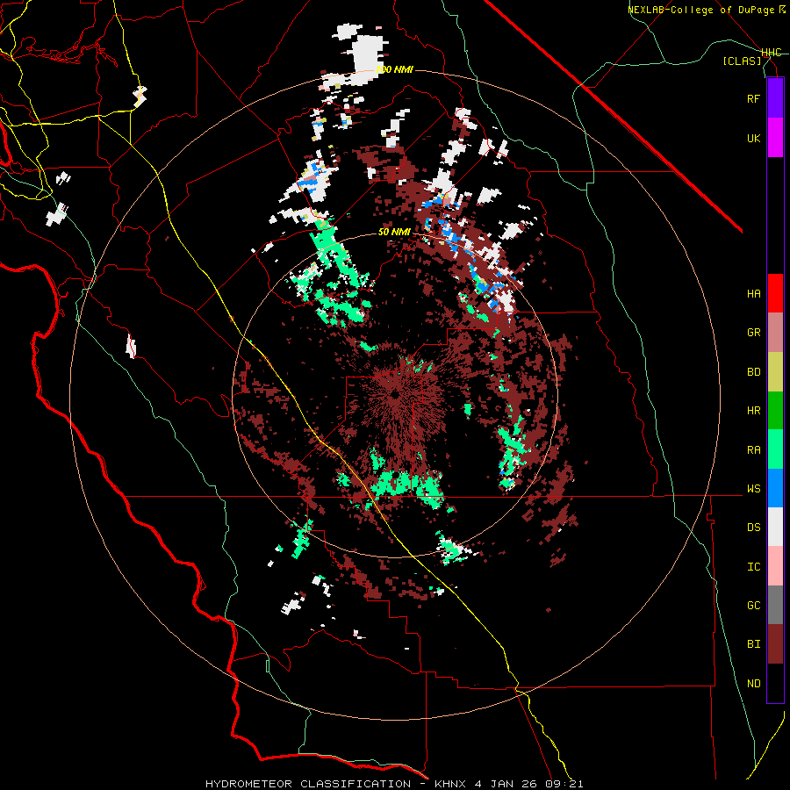Click the BD yellow legend swatch

click(775, 372)
